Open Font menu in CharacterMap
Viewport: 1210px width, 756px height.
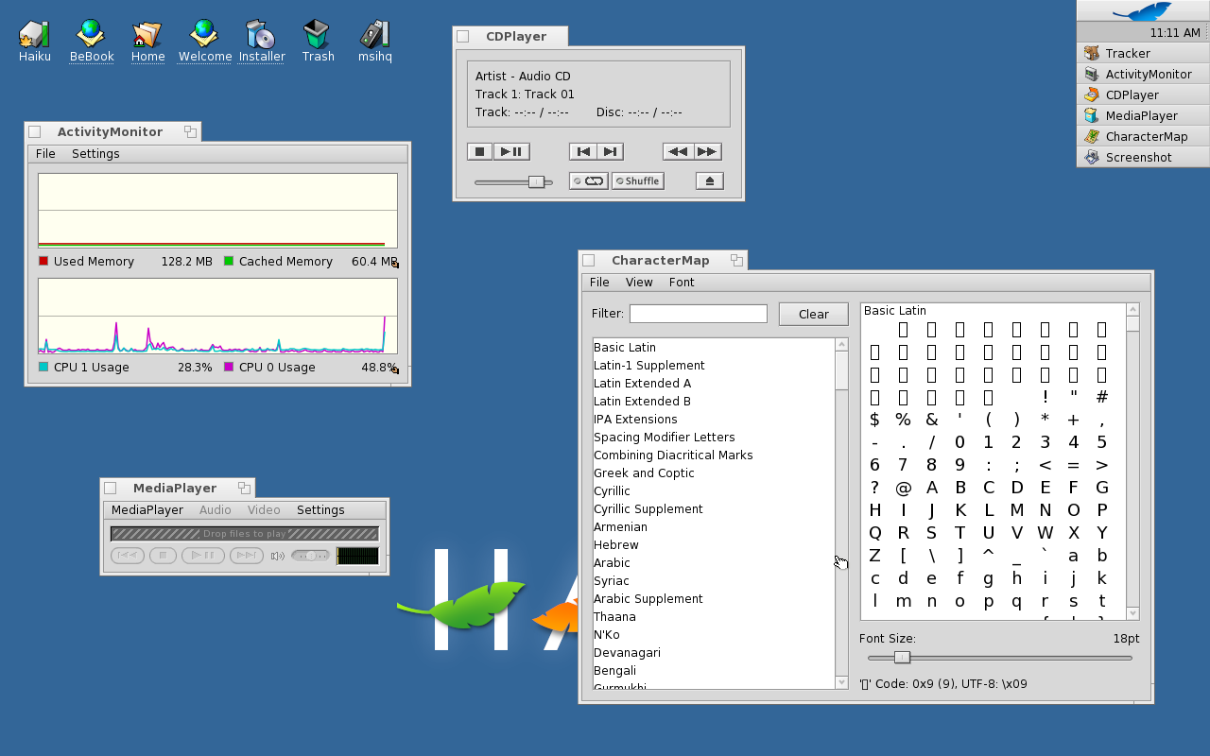pyautogui.click(x=682, y=282)
